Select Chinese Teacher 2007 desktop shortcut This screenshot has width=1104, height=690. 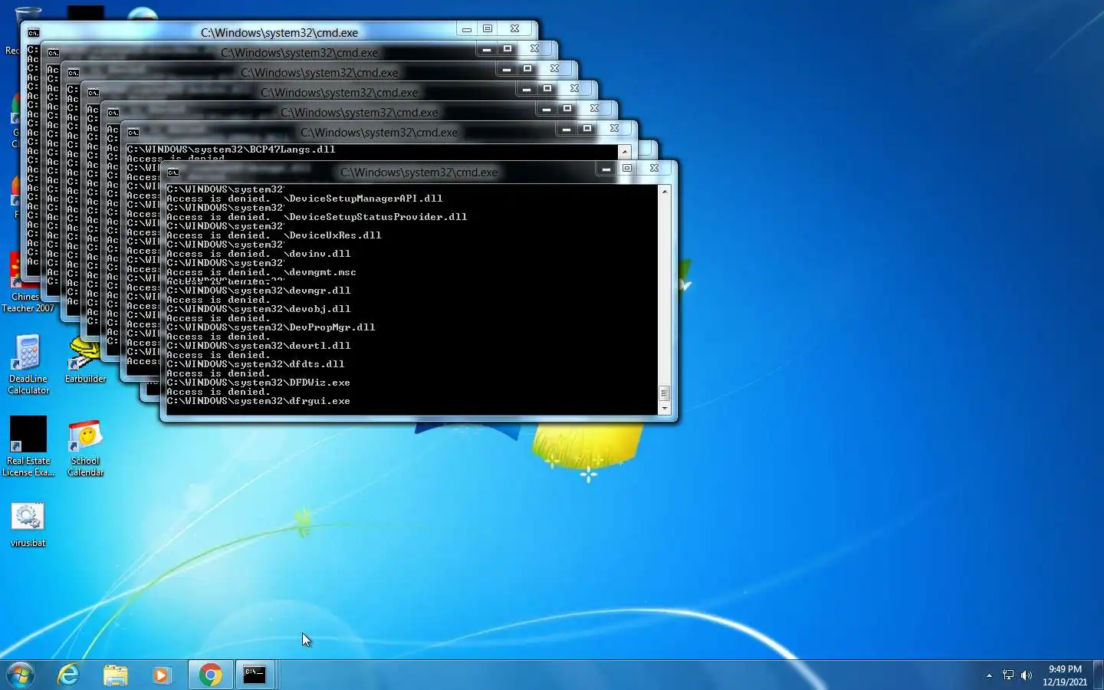pyautogui.click(x=28, y=284)
